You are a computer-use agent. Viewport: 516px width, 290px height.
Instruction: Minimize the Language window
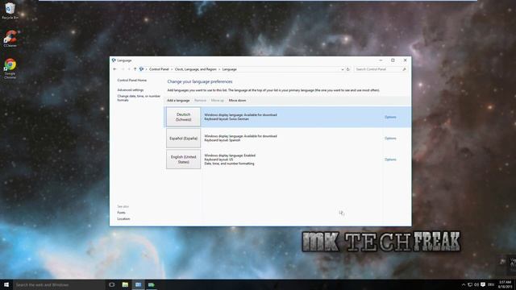pos(381,60)
